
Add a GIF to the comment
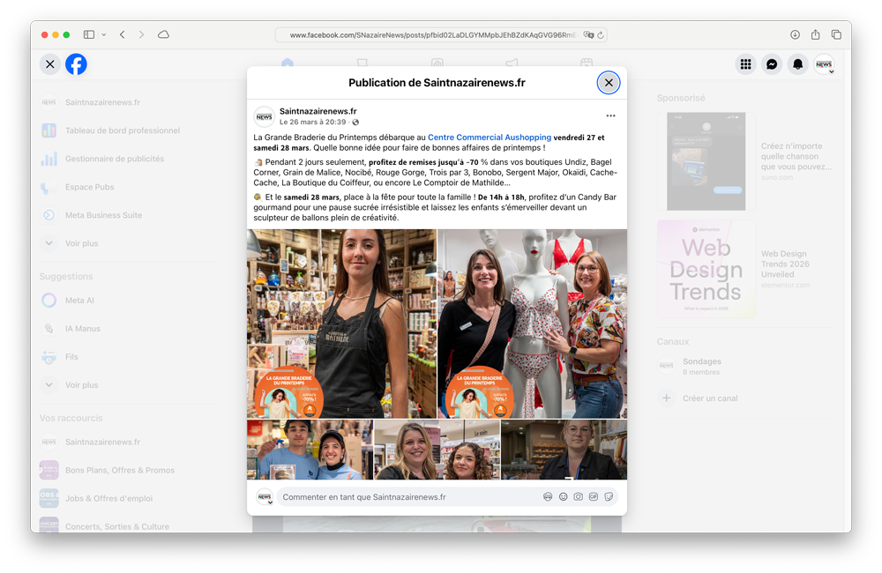(594, 497)
